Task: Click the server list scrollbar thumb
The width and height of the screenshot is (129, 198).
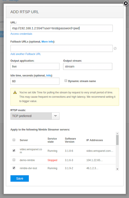Action: [117, 140]
